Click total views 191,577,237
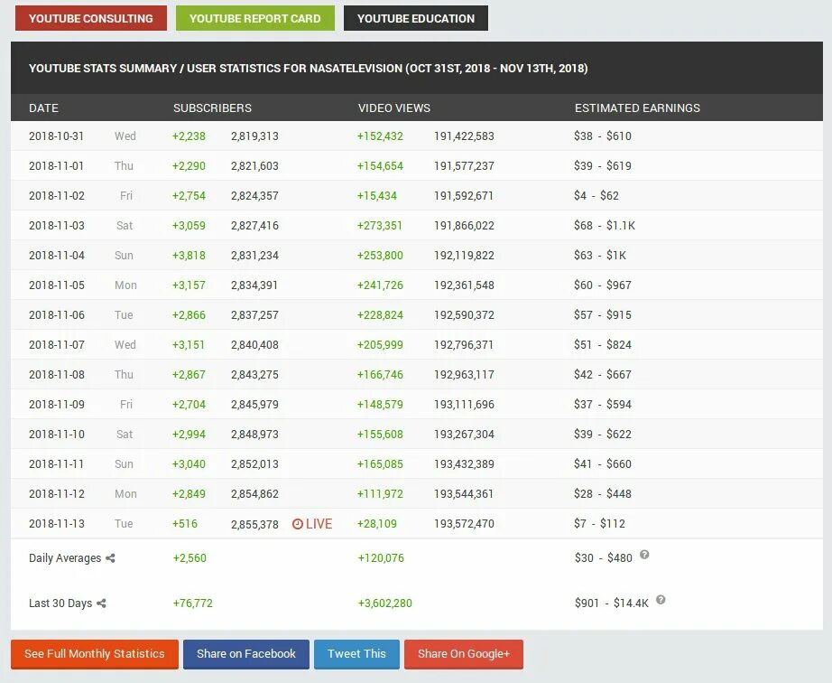Image resolution: width=832 pixels, height=683 pixels. click(464, 165)
